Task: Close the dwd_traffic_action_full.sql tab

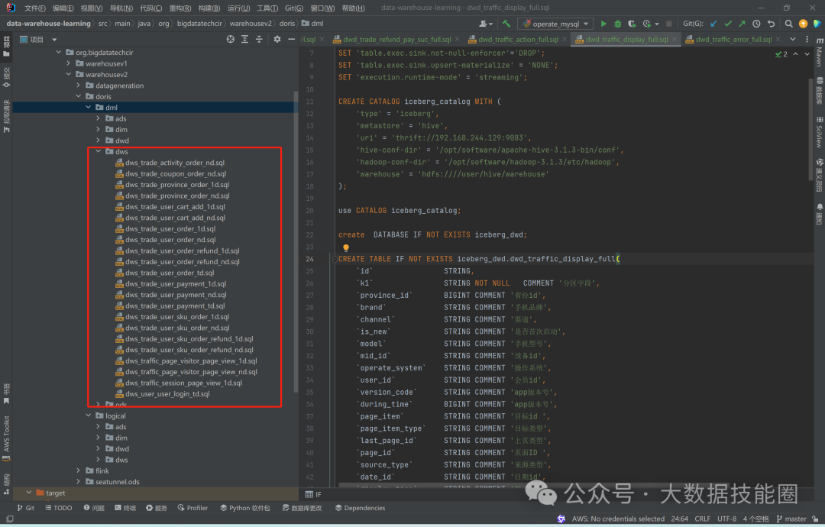Action: pyautogui.click(x=565, y=39)
